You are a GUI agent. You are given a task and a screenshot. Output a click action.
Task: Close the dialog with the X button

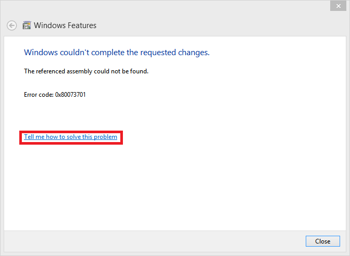point(339,6)
